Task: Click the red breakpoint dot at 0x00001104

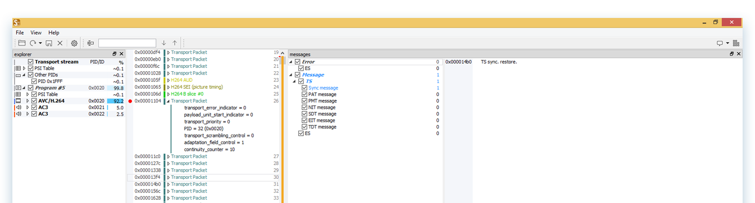Action: [x=130, y=101]
